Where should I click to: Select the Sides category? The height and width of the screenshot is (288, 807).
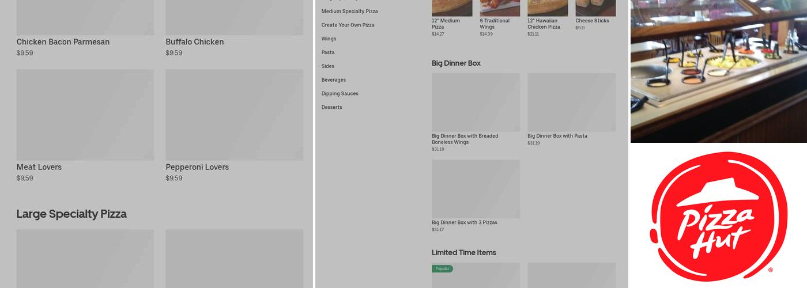point(328,66)
